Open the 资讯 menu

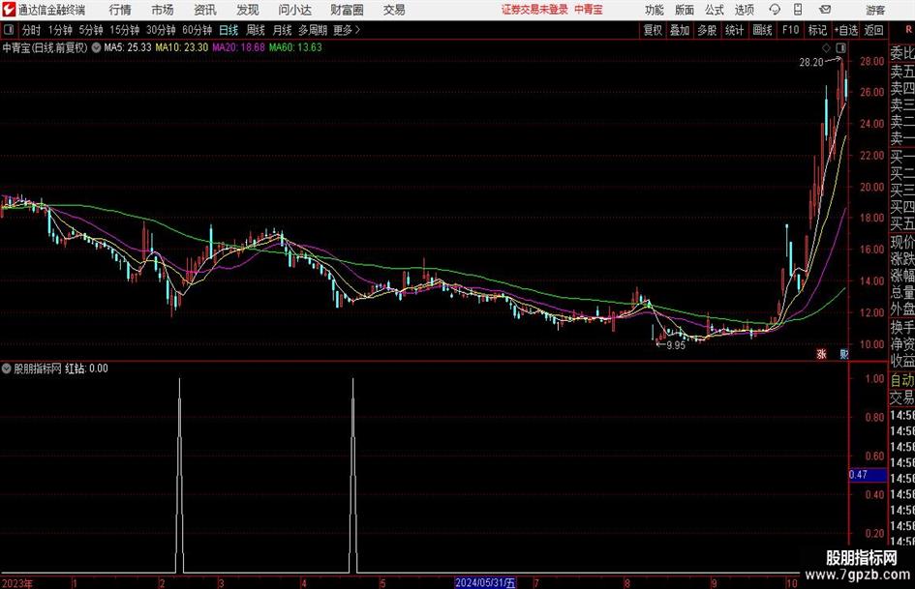205,10
